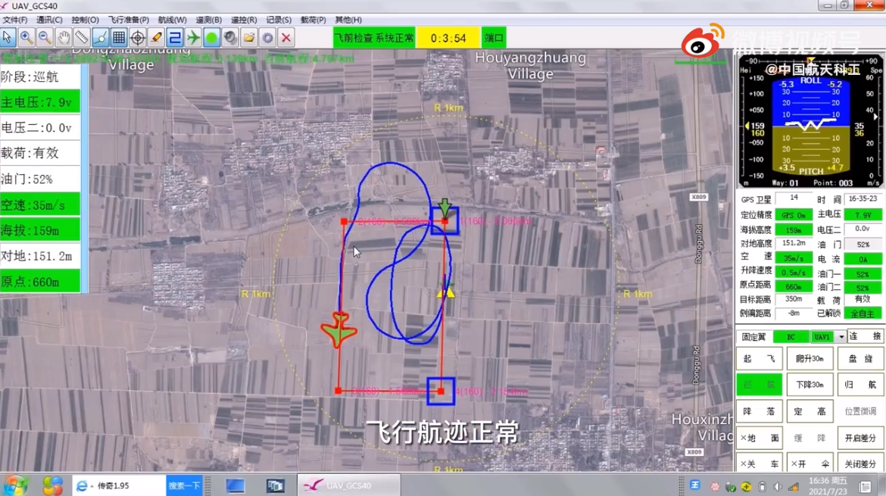Click the green airplane toolbar icon
886x496 pixels.
194,37
